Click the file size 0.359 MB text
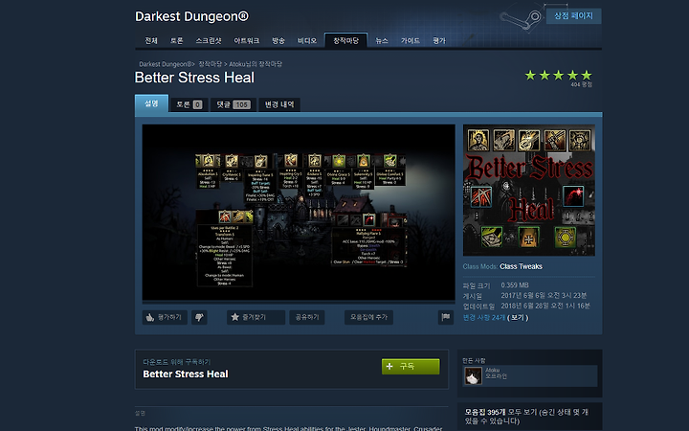 click(515, 285)
